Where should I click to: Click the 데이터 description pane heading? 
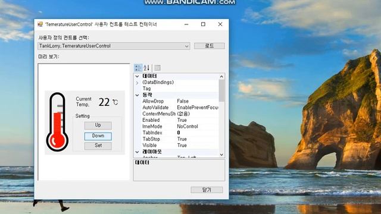[142, 162]
